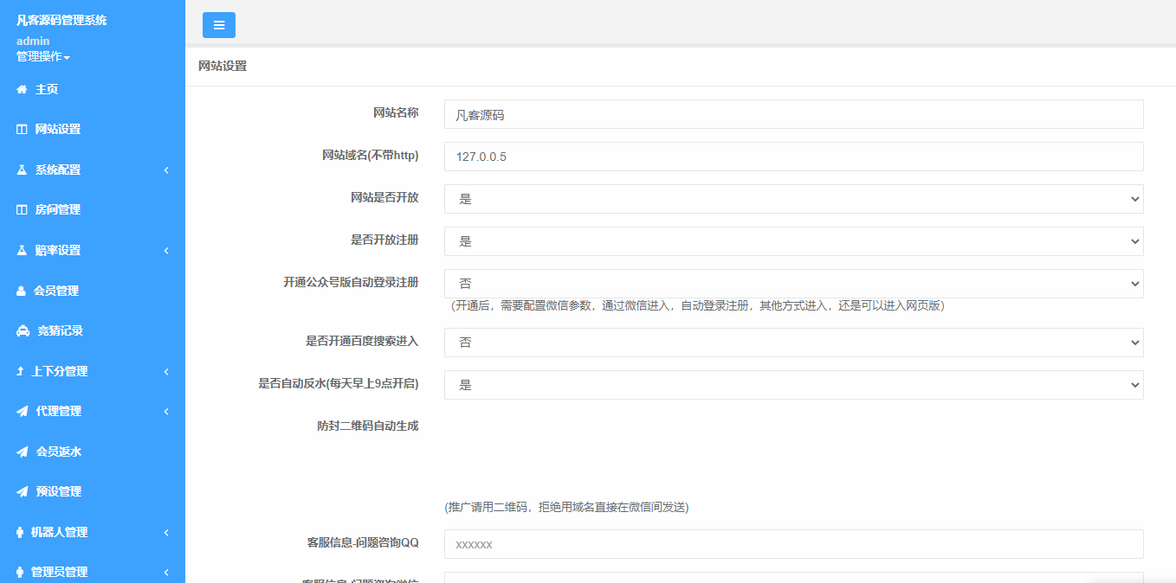
Task: Focus the 客服信息-问题咨询QQ input field
Action: (793, 544)
